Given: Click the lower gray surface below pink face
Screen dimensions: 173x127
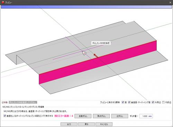Looking at the screenshot, I should point(104,74).
